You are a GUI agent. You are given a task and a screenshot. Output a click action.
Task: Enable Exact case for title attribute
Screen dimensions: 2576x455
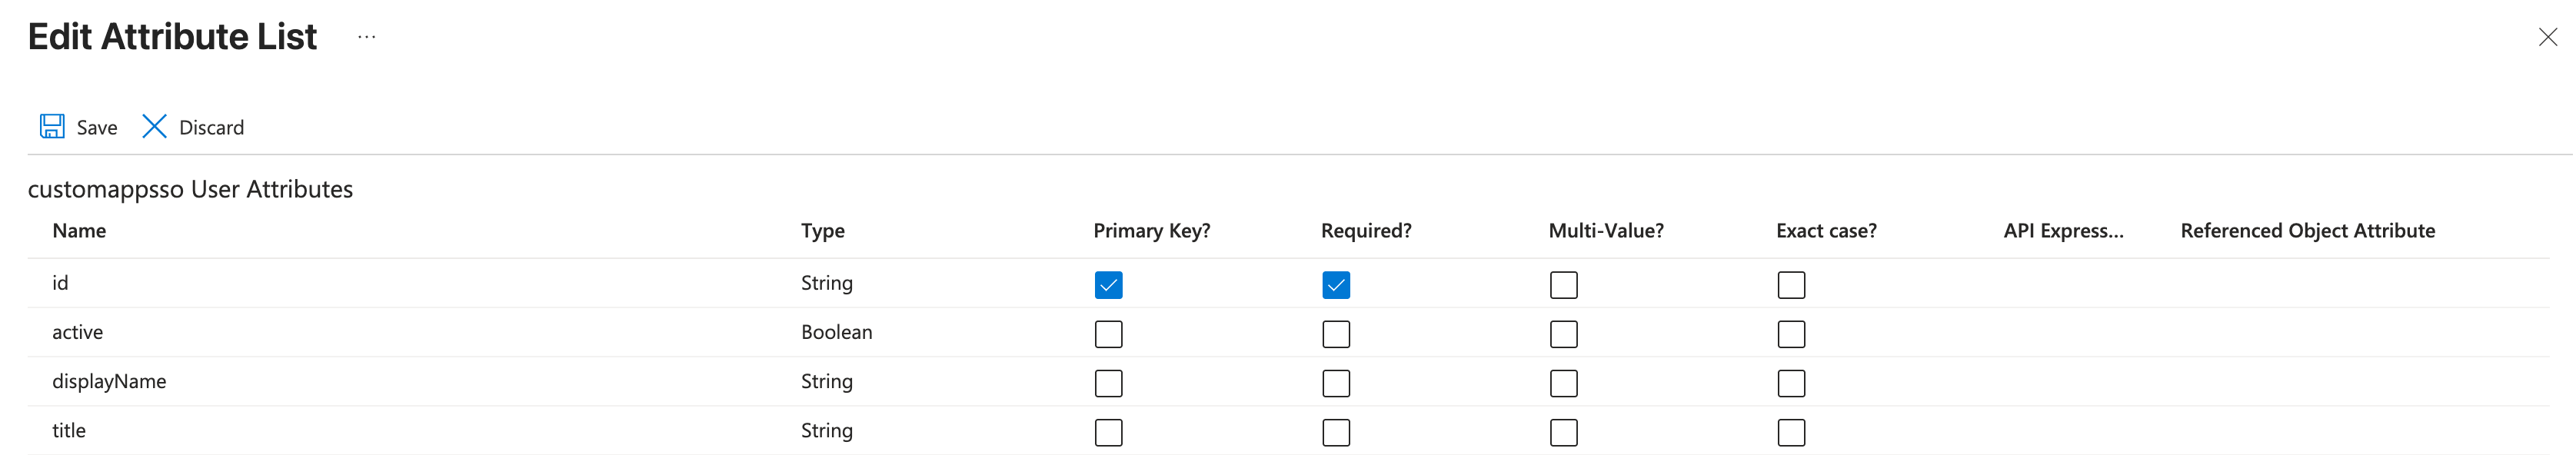coord(1791,432)
